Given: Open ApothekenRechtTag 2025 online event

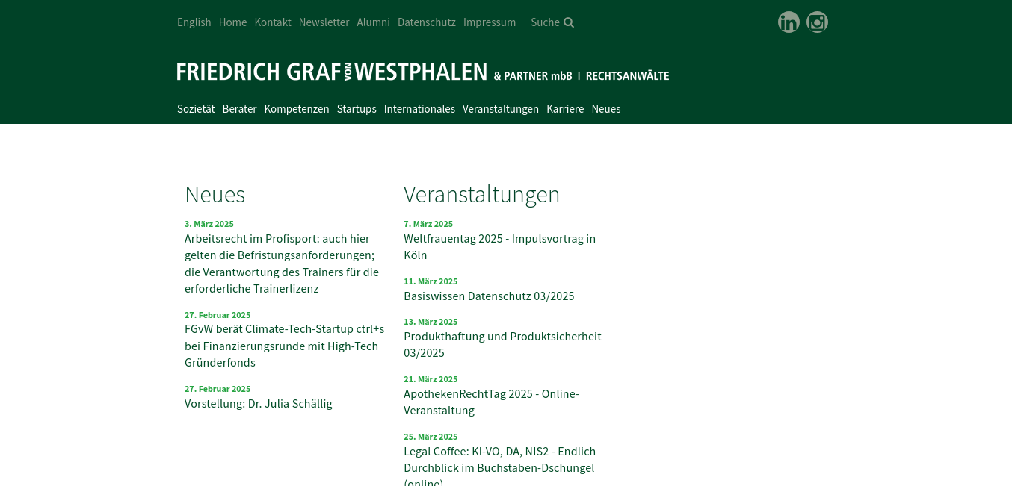Looking at the screenshot, I should [492, 402].
